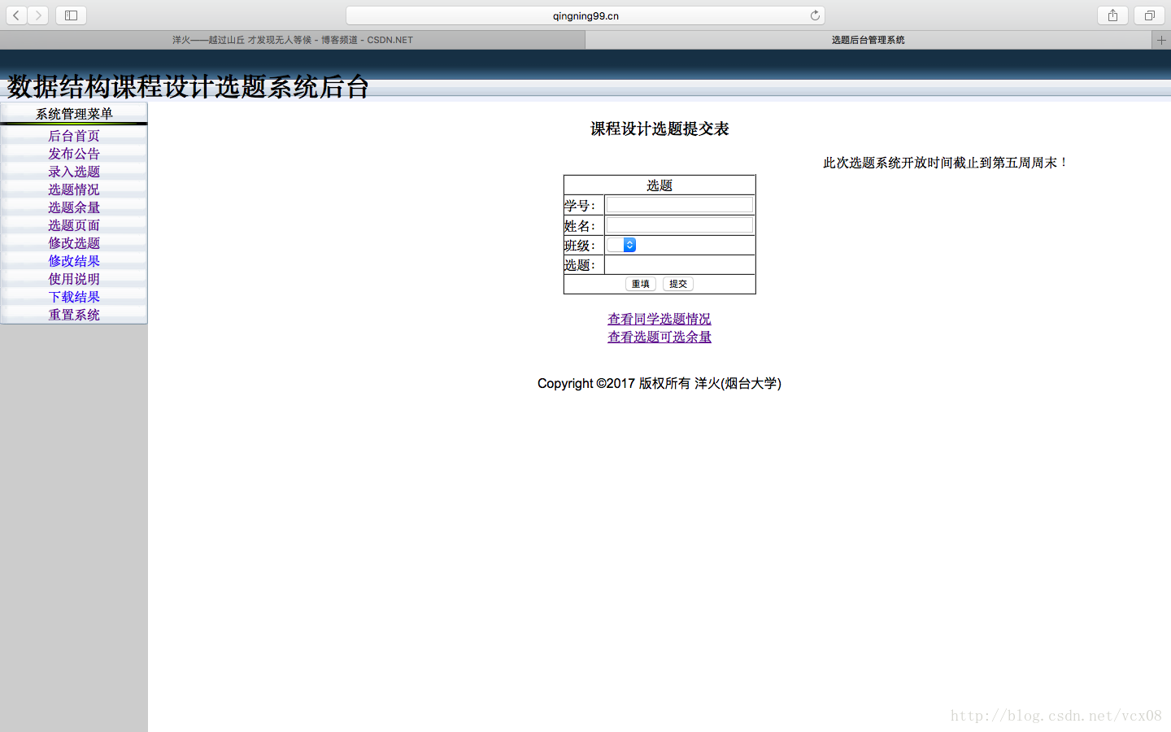Viewport: 1171px width, 732px height.
Task: Navigate back using the back arrow
Action: (x=15, y=15)
